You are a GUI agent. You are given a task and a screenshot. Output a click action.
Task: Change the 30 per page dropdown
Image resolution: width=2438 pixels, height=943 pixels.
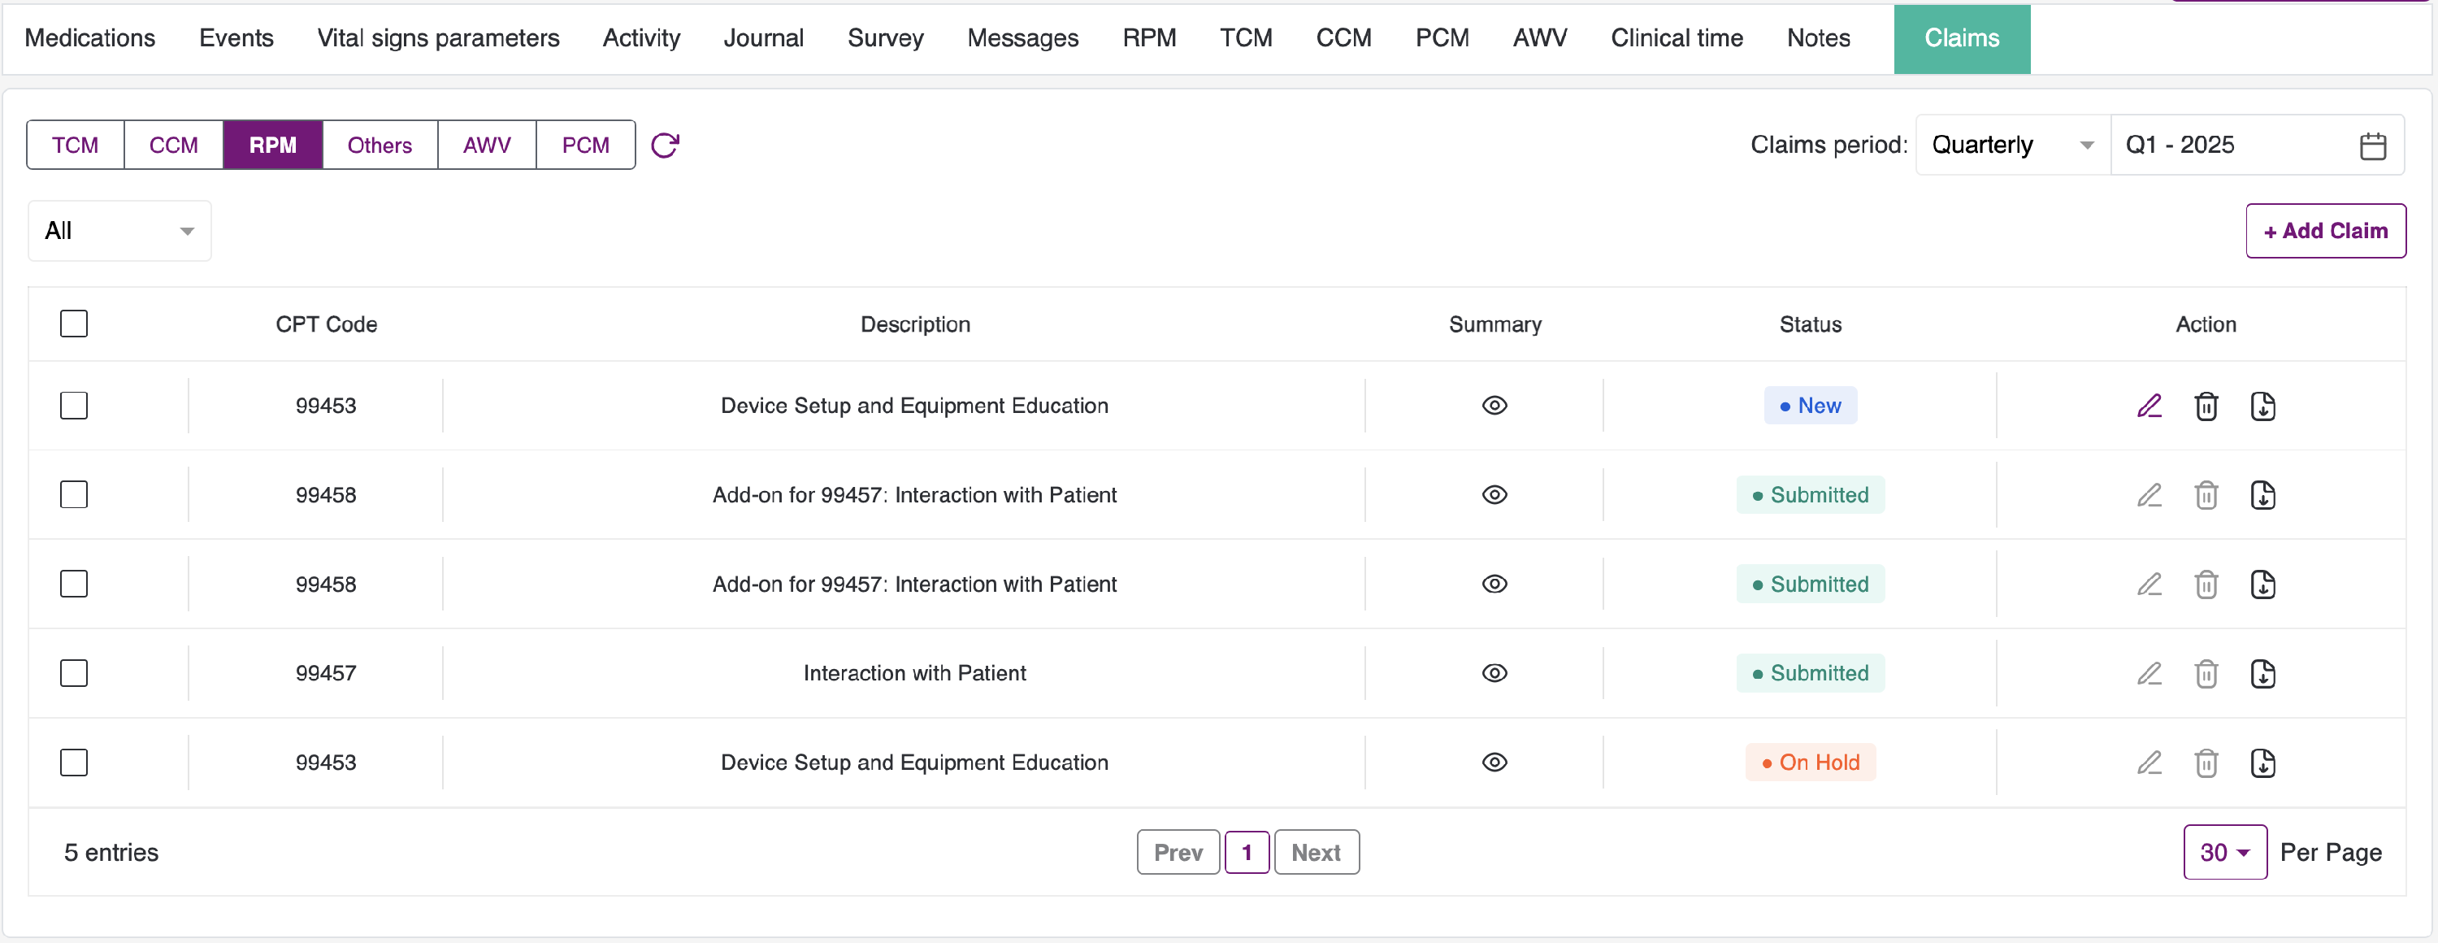tap(2224, 852)
